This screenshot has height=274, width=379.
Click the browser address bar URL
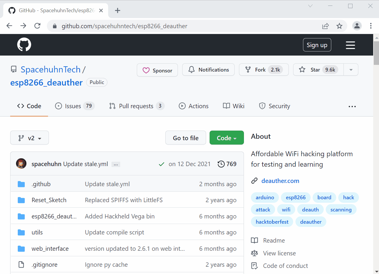tap(124, 26)
